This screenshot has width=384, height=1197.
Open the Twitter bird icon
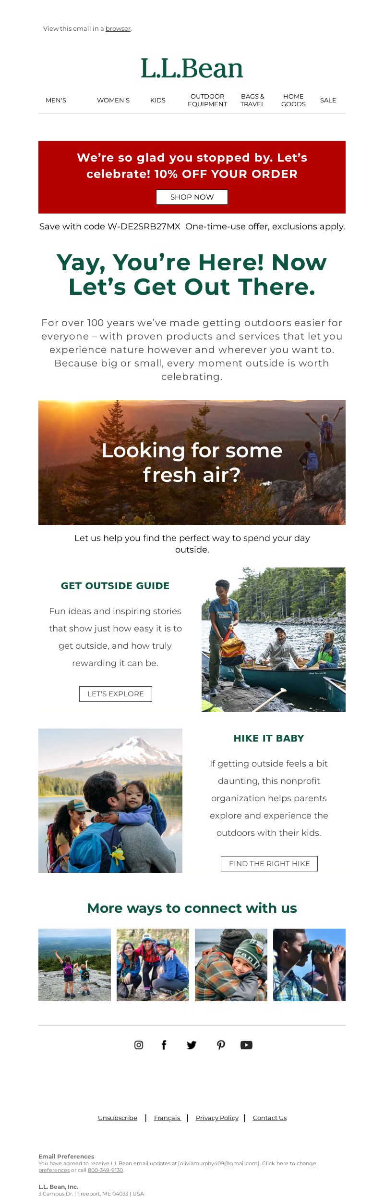point(192,1045)
